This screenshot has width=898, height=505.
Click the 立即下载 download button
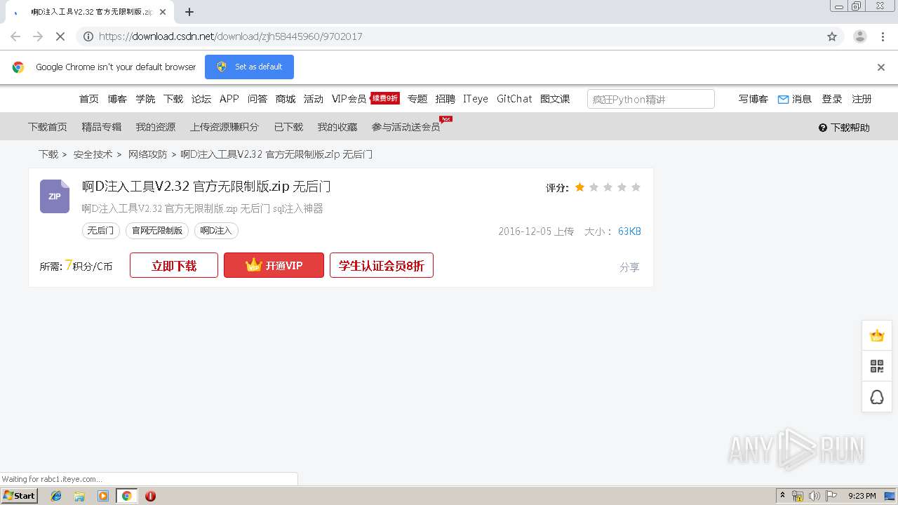(x=174, y=265)
